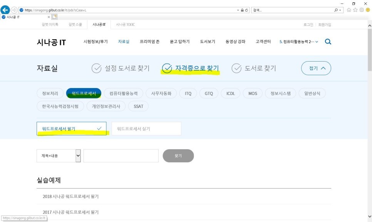Click the search magnifier in browser search box
This screenshot has width=372, height=222.
336,10
